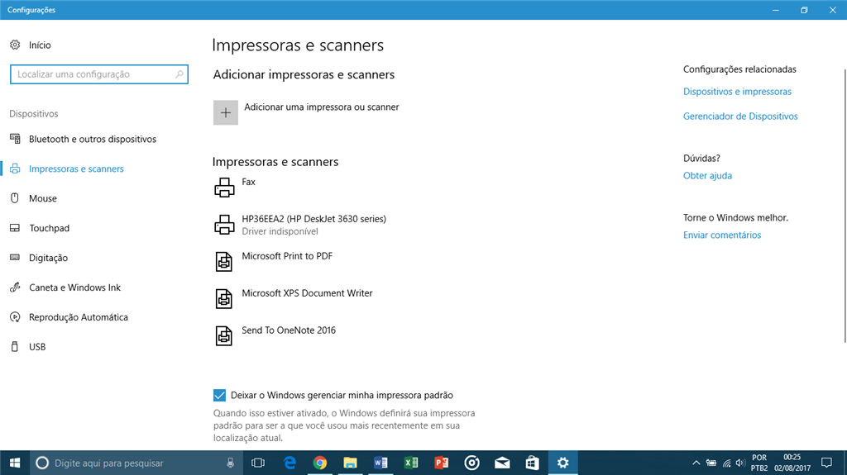Open Microsoft Store from the taskbar
The height and width of the screenshot is (475, 847).
(x=532, y=463)
